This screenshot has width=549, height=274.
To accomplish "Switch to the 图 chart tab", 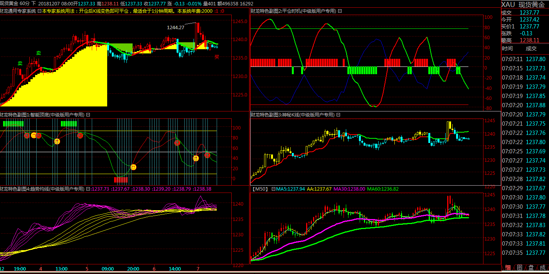I will point(519,267).
